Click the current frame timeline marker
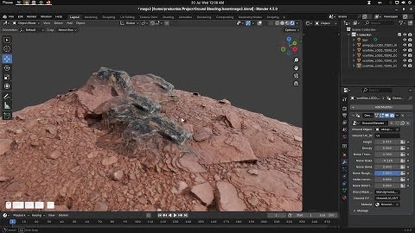This screenshot has width=415, height=233. tap(12, 221)
